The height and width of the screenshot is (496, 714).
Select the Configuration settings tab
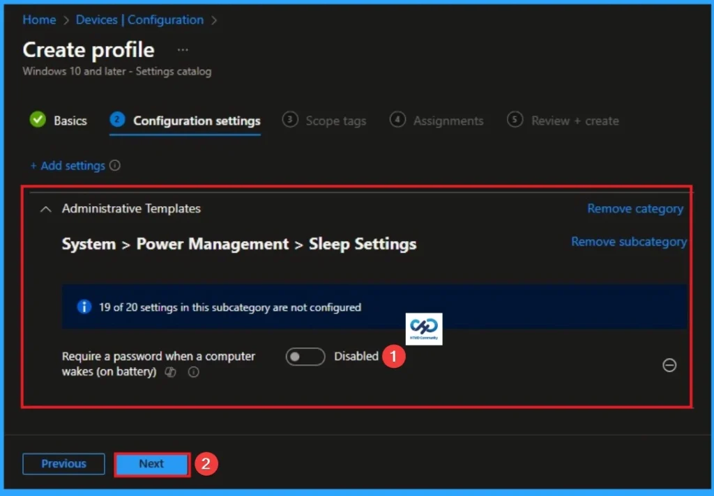click(x=196, y=120)
